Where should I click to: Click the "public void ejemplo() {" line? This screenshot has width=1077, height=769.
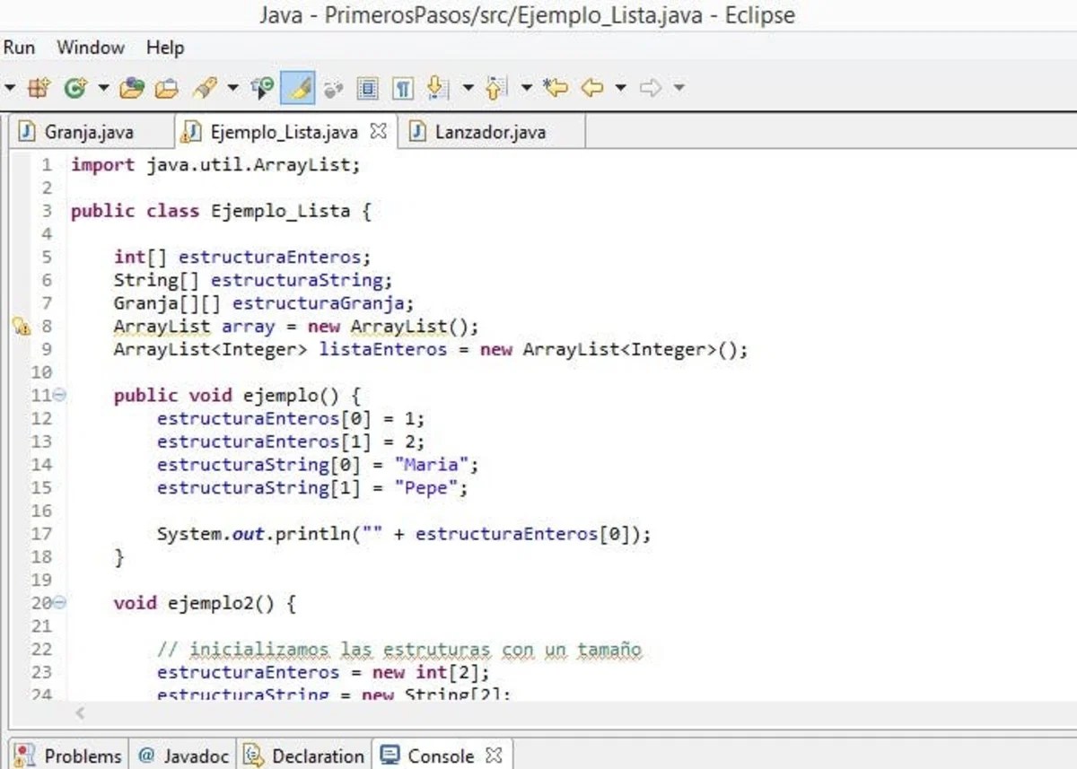[x=237, y=396]
